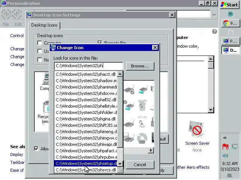Image resolution: width=241 pixels, height=180 pixels.
Task: Open the Screen Saver link
Action: click(197, 143)
